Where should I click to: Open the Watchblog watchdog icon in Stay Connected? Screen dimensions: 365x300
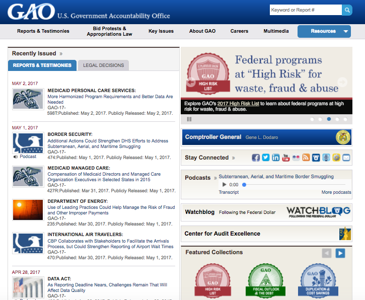click(x=316, y=158)
